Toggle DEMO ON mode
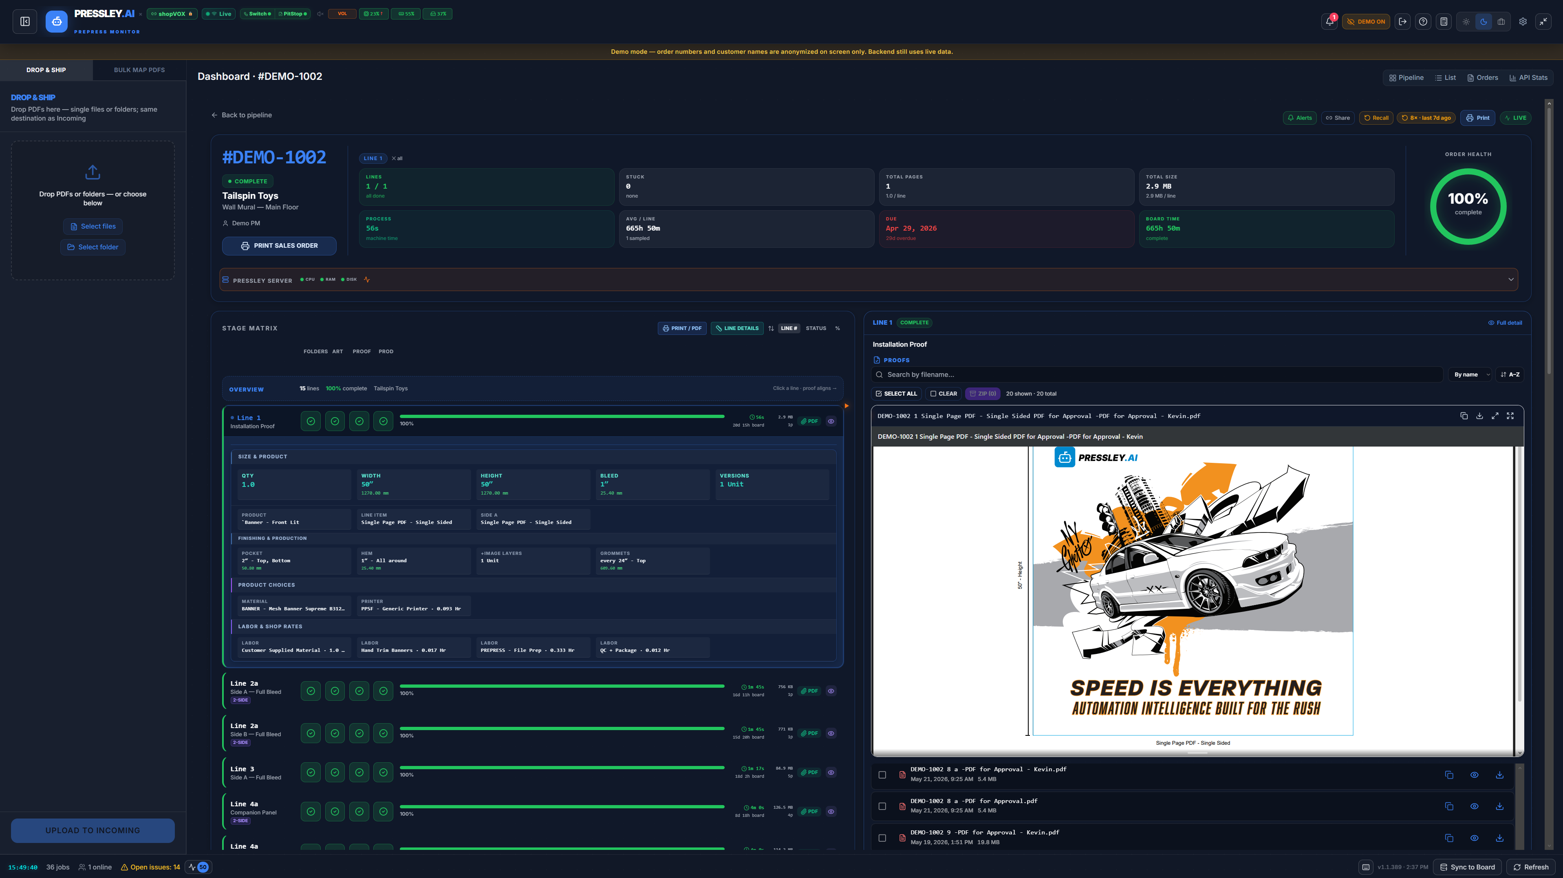Image resolution: width=1563 pixels, height=878 pixels. (1366, 21)
